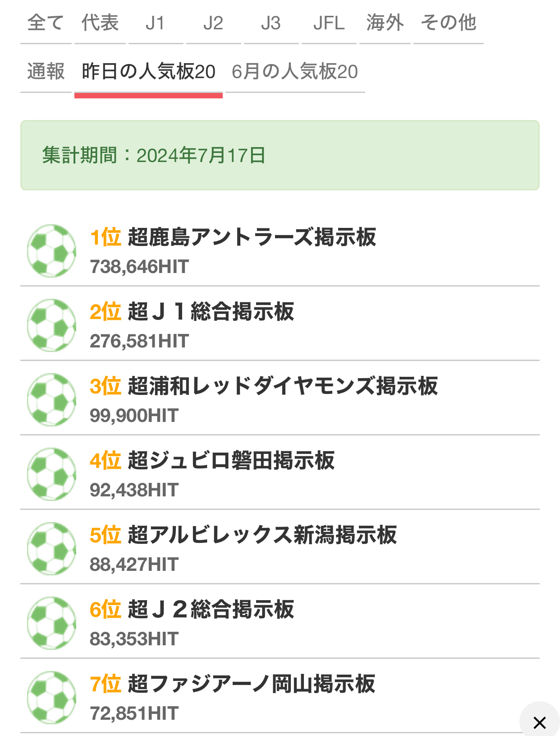The height and width of the screenshot is (736, 560).
Task: Open 超浦和レッドダイヤモンズ掲示板 link
Action: coord(283,386)
